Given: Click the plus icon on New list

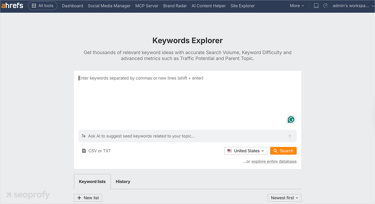Looking at the screenshot, I should pyautogui.click(x=78, y=198).
